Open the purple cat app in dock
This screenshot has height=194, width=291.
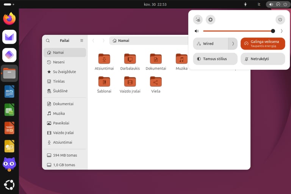9,164
